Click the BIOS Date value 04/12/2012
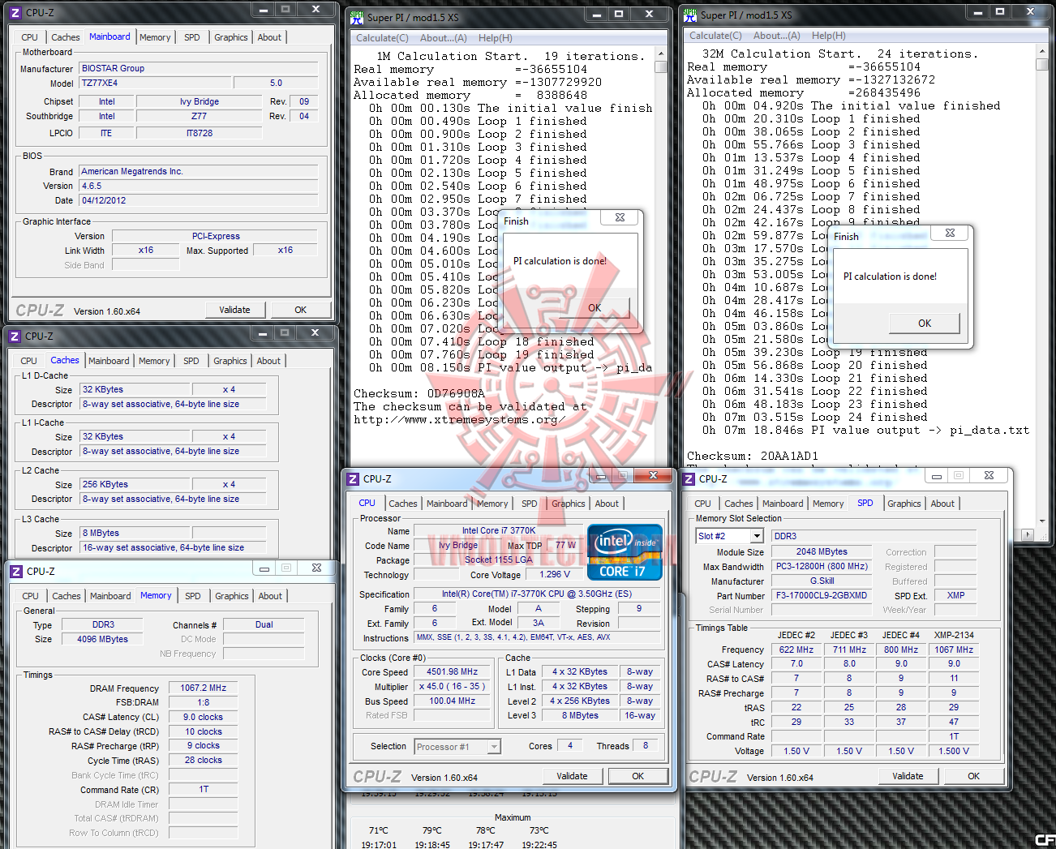Viewport: 1056px width, 849px height. [198, 200]
